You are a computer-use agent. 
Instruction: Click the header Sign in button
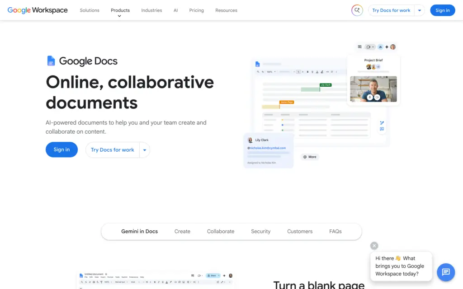click(442, 10)
